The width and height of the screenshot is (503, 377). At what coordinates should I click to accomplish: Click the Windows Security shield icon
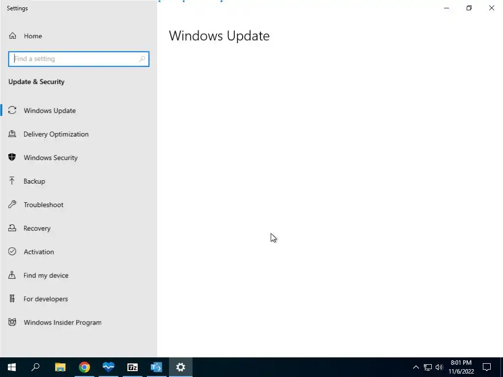12,157
